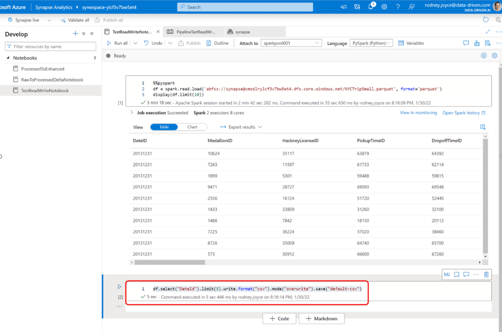Click the Filter resources by name field
502x332 pixels.
(50, 46)
